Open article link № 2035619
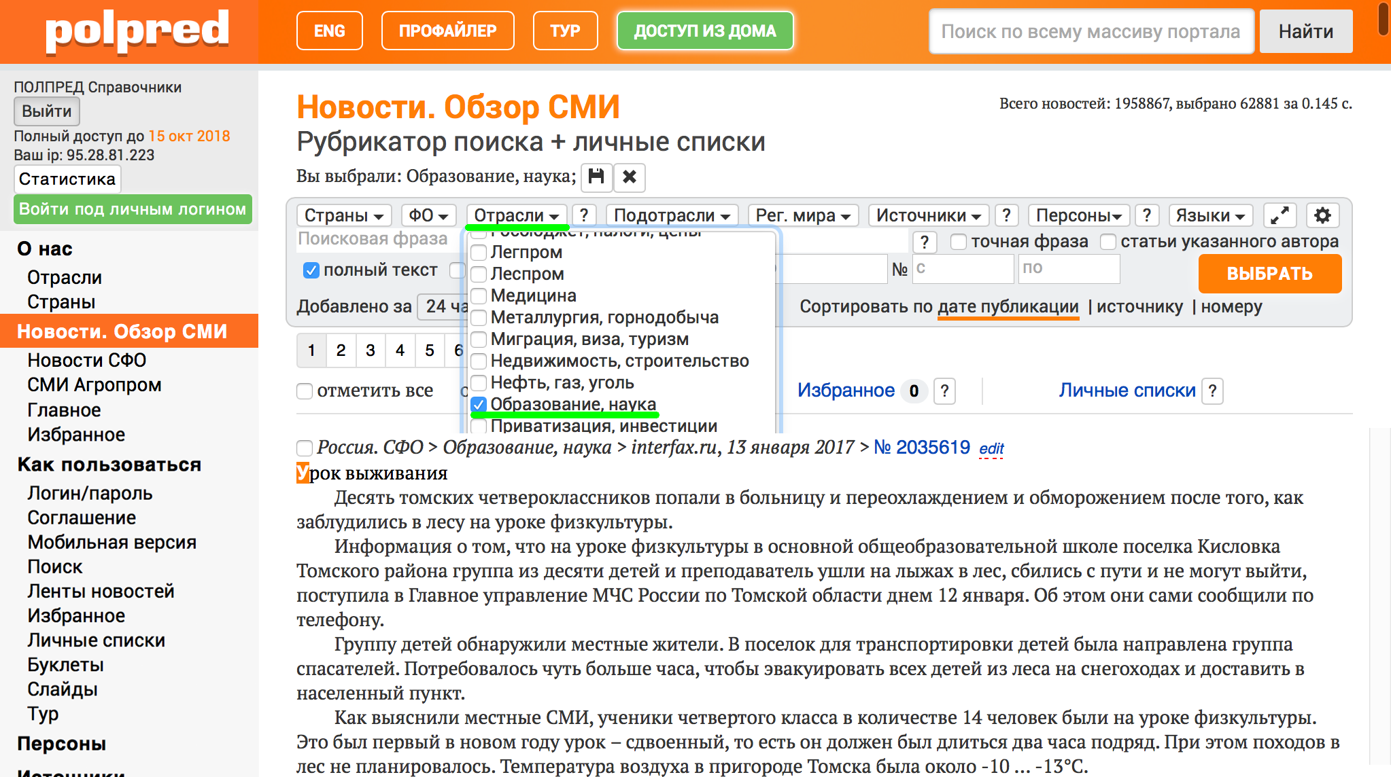The width and height of the screenshot is (1391, 777). coord(921,448)
